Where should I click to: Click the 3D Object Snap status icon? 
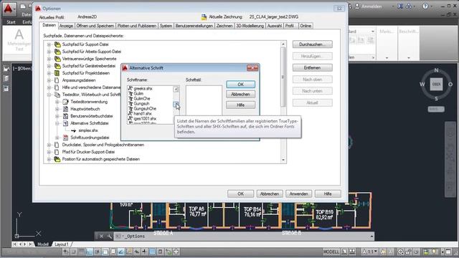tap(113, 252)
